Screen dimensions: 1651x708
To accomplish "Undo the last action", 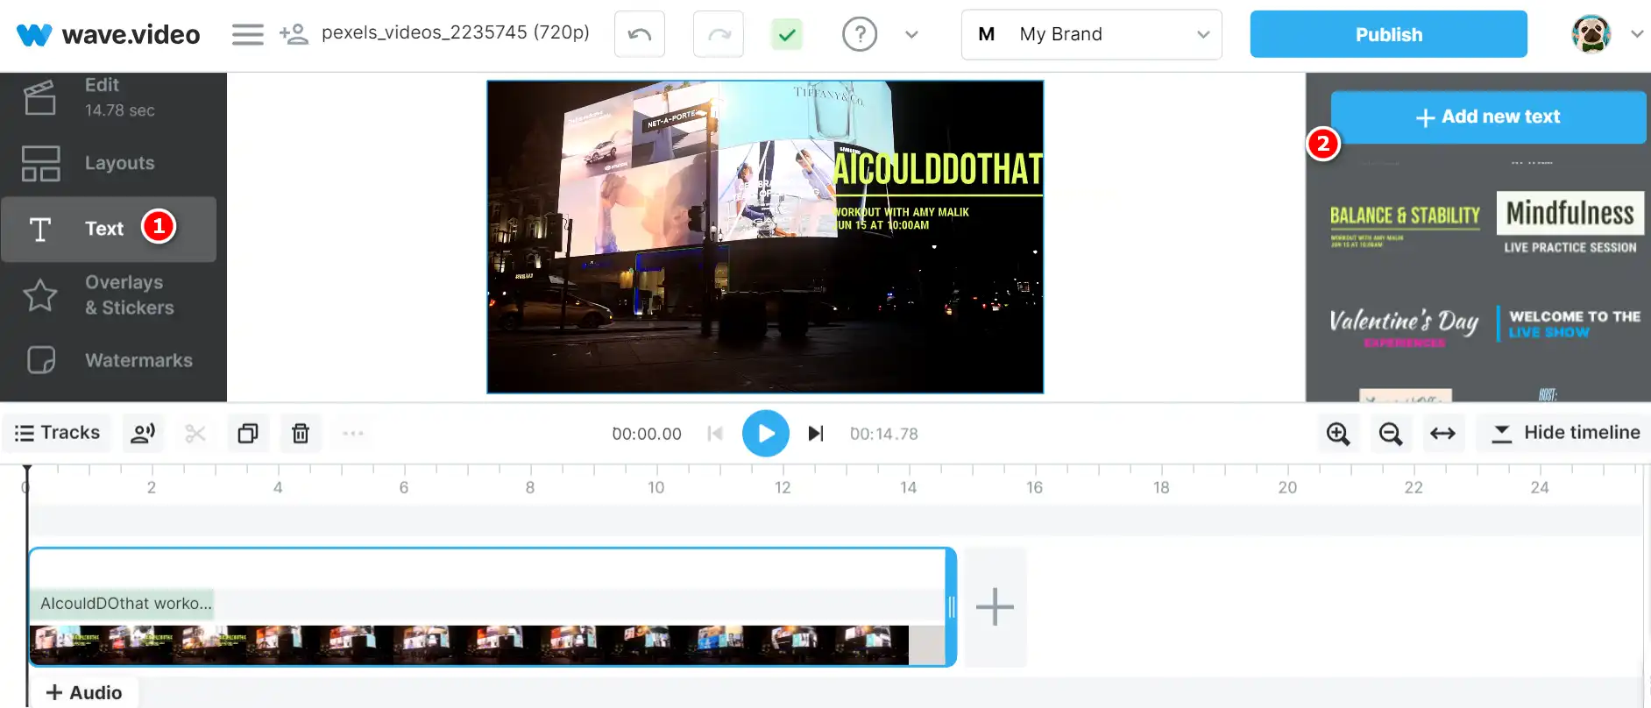I will tap(640, 34).
